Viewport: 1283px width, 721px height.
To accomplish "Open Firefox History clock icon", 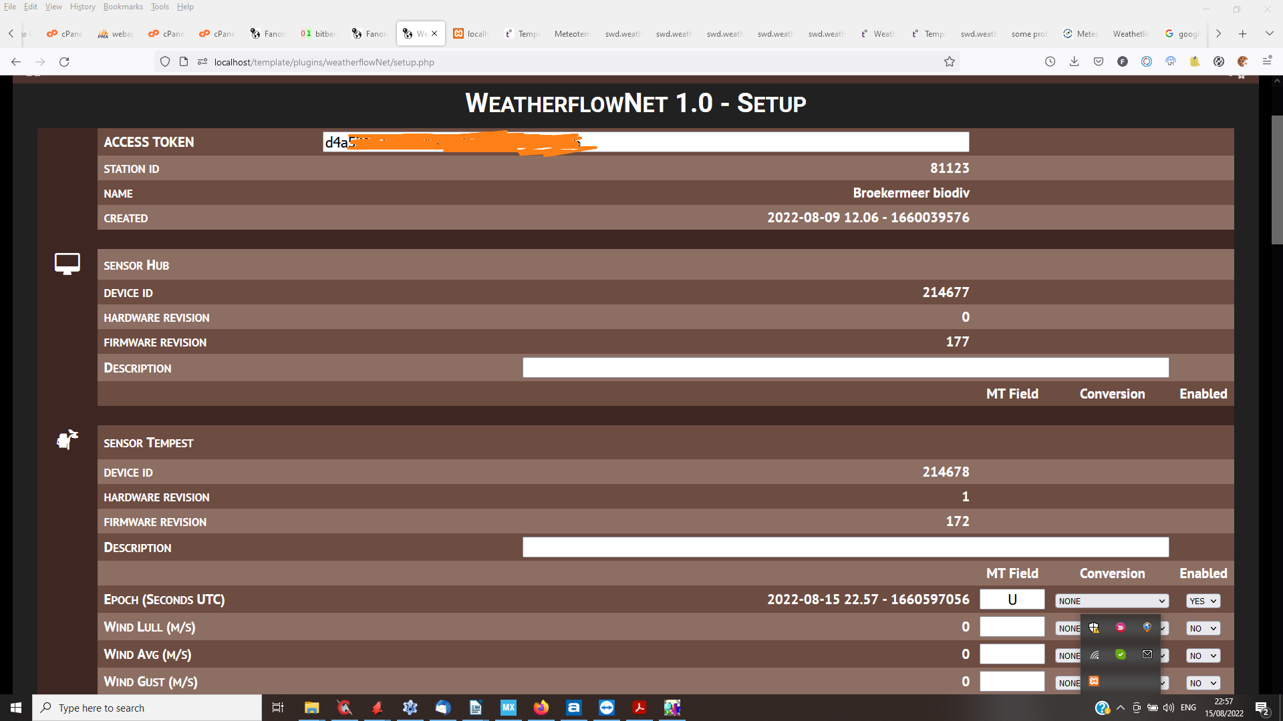I will click(1050, 61).
